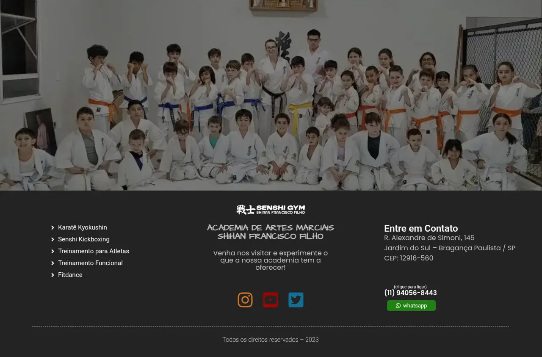Click the Senshi Gym logo

click(271, 209)
